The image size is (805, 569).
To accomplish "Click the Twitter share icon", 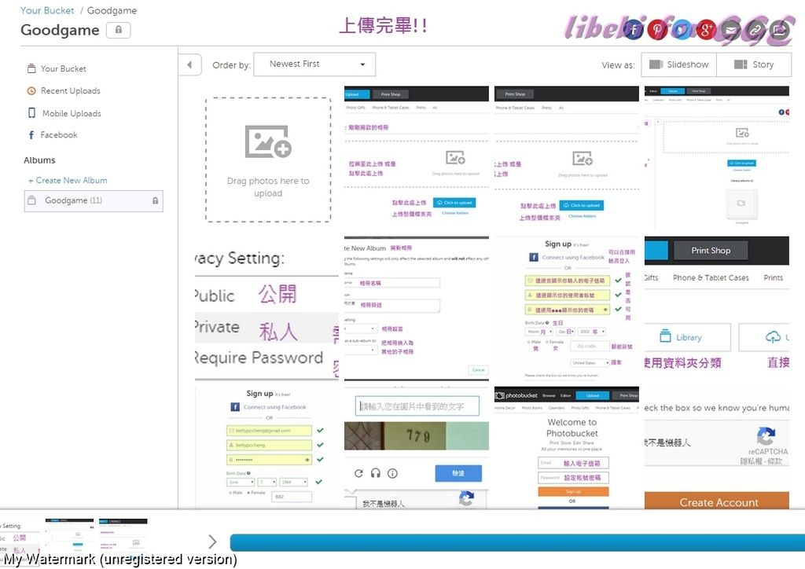I will [x=682, y=30].
